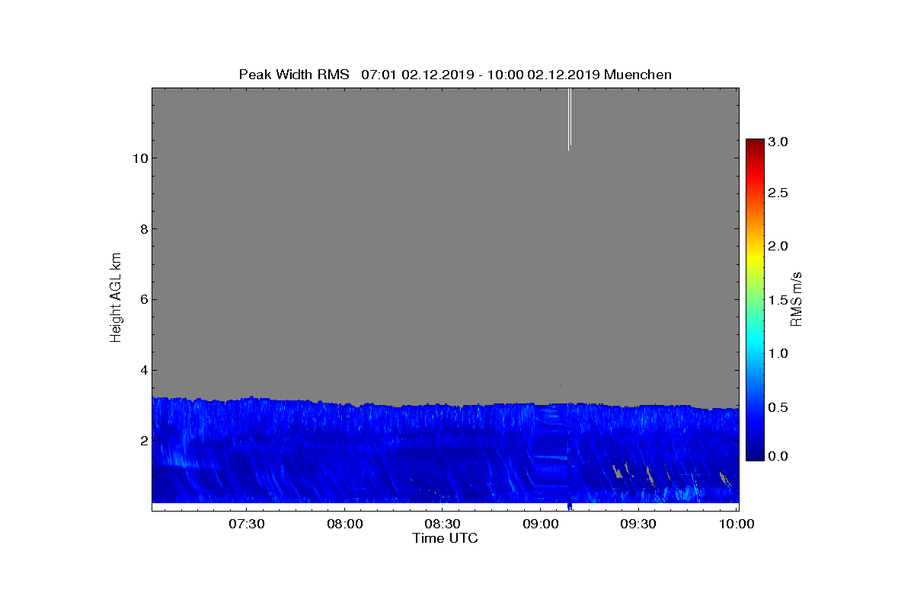Click the blue data layer below 3 km
The image size is (914, 609).
(446, 453)
